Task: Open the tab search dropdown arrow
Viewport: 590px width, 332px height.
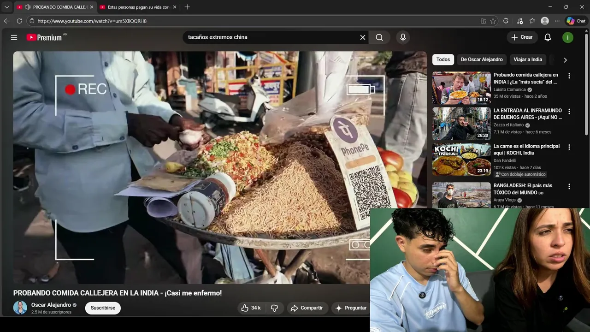Action: pos(6,7)
